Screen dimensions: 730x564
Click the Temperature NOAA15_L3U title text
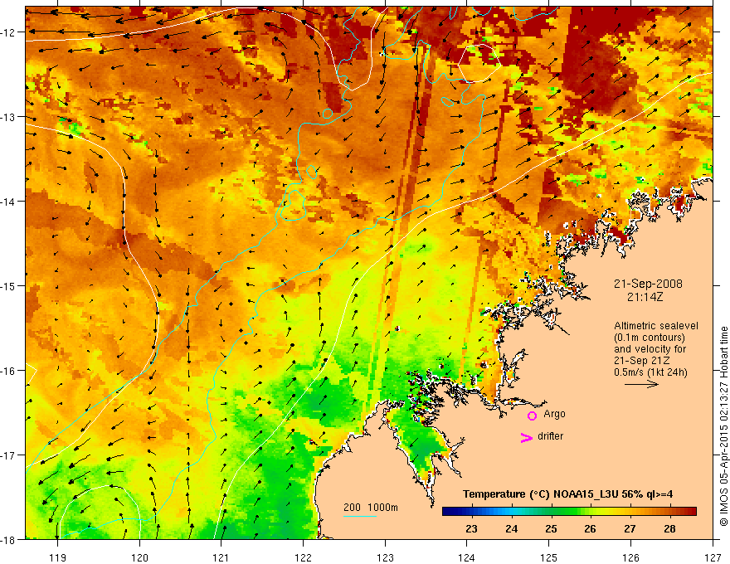pyautogui.click(x=567, y=494)
